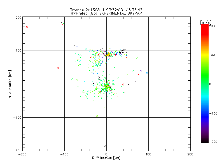Pick the black bottom end of the colorbar
This screenshot has width=224, height=168.
(x=205, y=141)
